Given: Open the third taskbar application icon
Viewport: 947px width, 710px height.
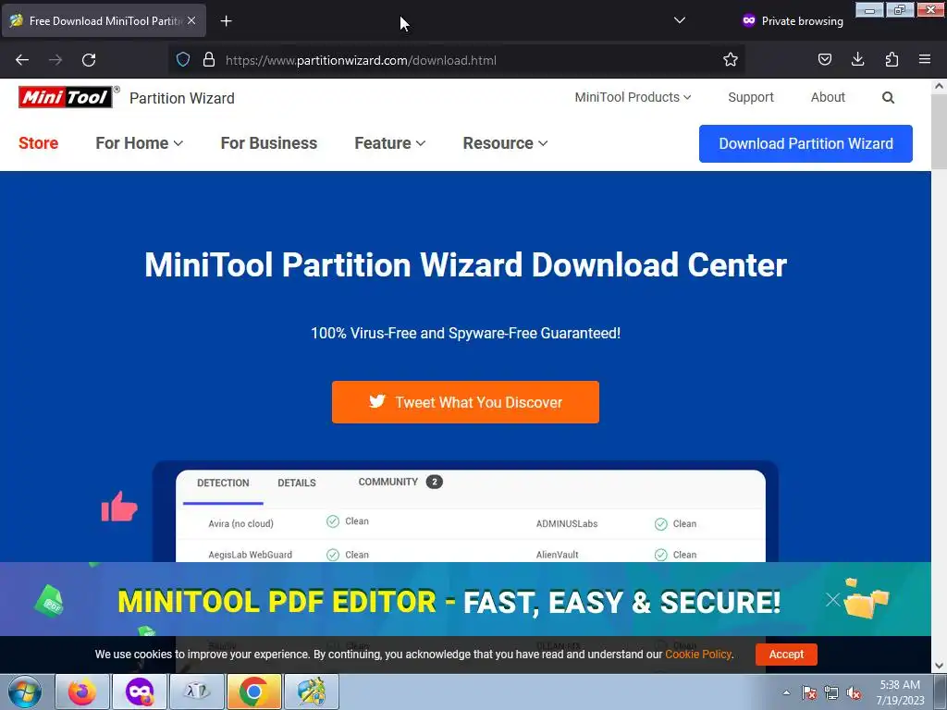Looking at the screenshot, I should (197, 692).
